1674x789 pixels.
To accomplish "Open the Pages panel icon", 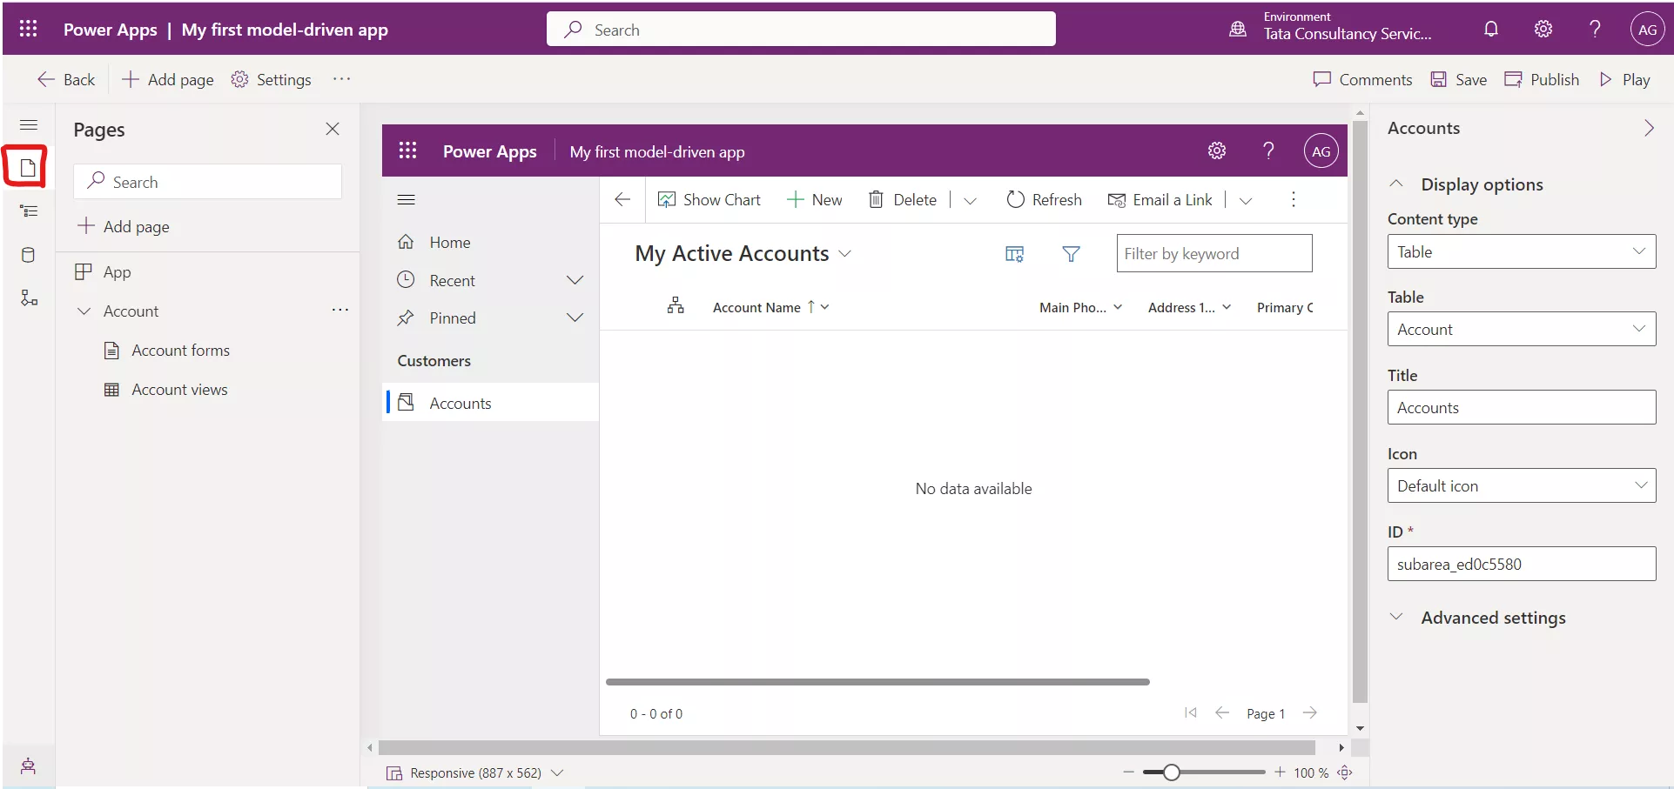I will [x=28, y=166].
